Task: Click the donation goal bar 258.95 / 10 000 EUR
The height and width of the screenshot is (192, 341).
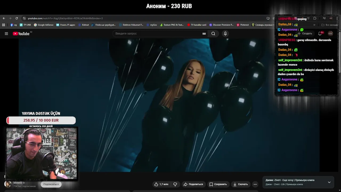Action: [x=41, y=120]
